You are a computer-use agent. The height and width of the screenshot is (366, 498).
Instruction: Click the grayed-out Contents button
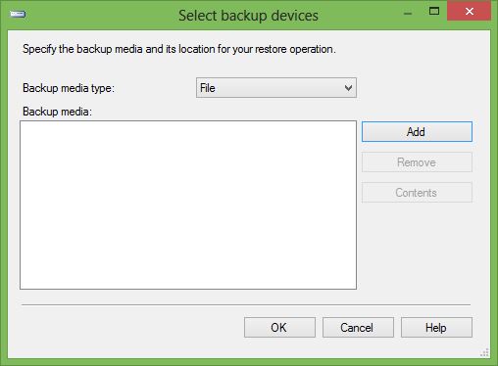(x=417, y=193)
